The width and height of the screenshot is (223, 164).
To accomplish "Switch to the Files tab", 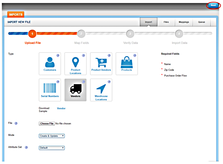I will pyautogui.click(x=166, y=22).
